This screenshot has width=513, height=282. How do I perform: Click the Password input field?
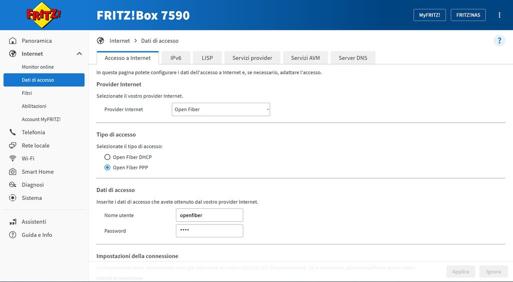tap(209, 230)
